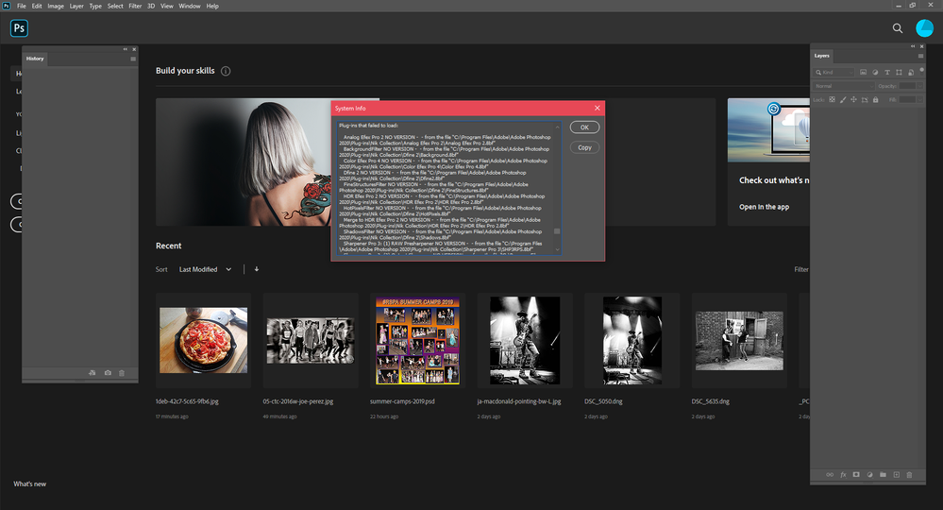Open the Kind layer filter dropdown

tap(834, 72)
